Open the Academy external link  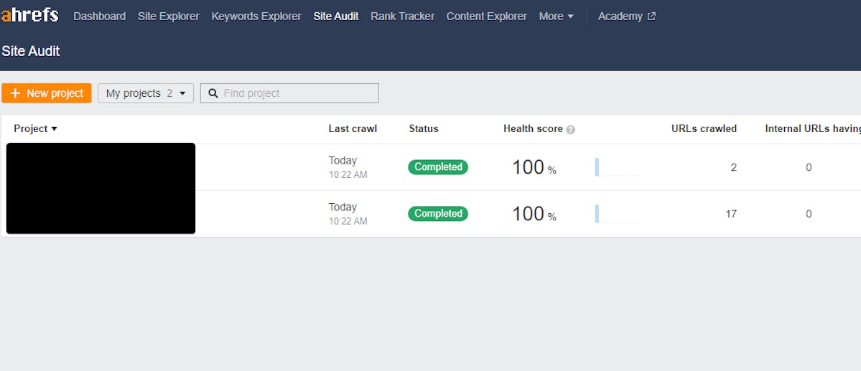[x=626, y=17]
